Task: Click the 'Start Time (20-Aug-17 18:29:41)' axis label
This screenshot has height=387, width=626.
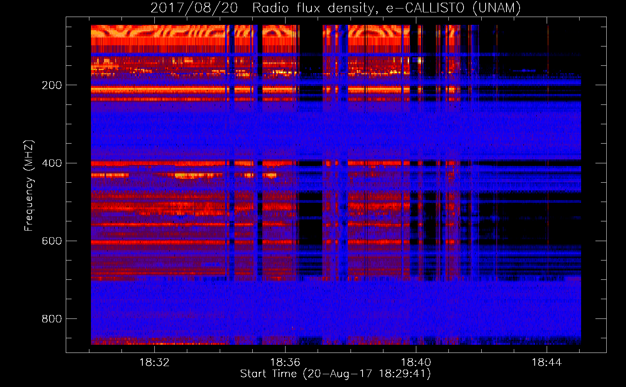Action: pos(335,374)
